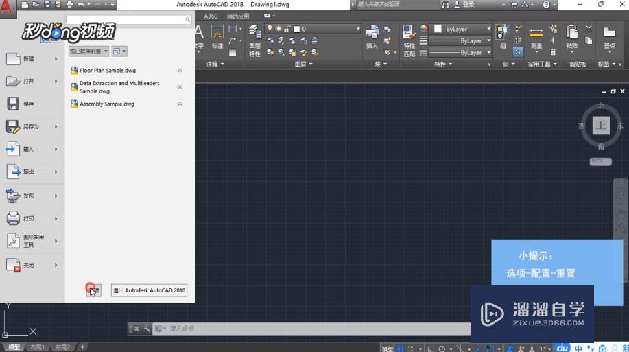Pin Data Extraction and Multileaders Sample.dwg
Viewport: 629px width, 352px height.
[180, 86]
